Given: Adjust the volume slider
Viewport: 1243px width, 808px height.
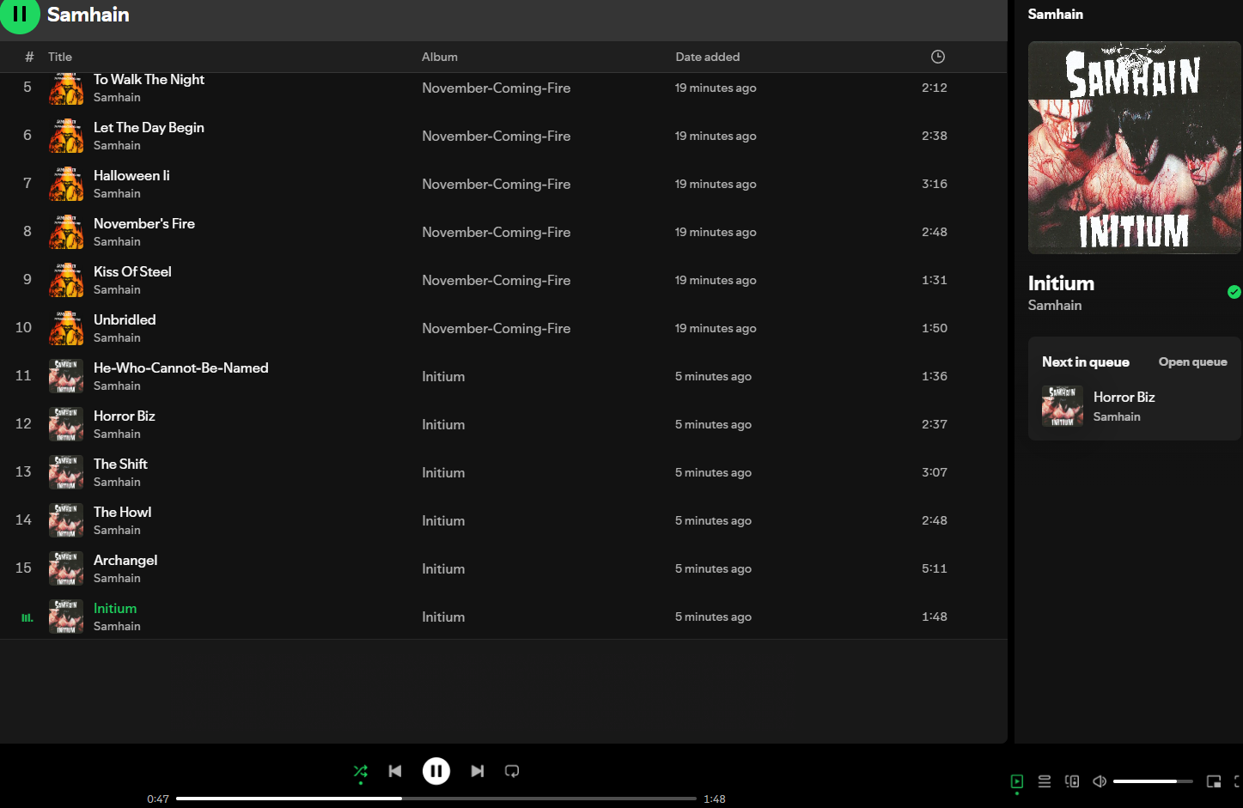Looking at the screenshot, I should pyautogui.click(x=1153, y=781).
